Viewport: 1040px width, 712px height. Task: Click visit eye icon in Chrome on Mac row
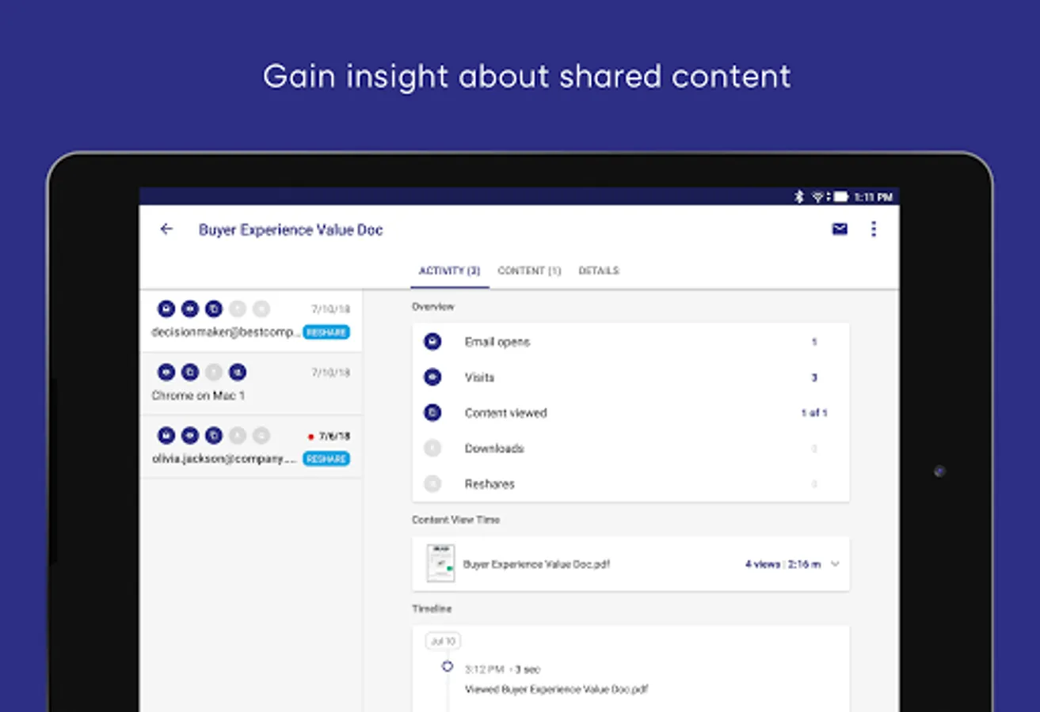click(x=166, y=373)
